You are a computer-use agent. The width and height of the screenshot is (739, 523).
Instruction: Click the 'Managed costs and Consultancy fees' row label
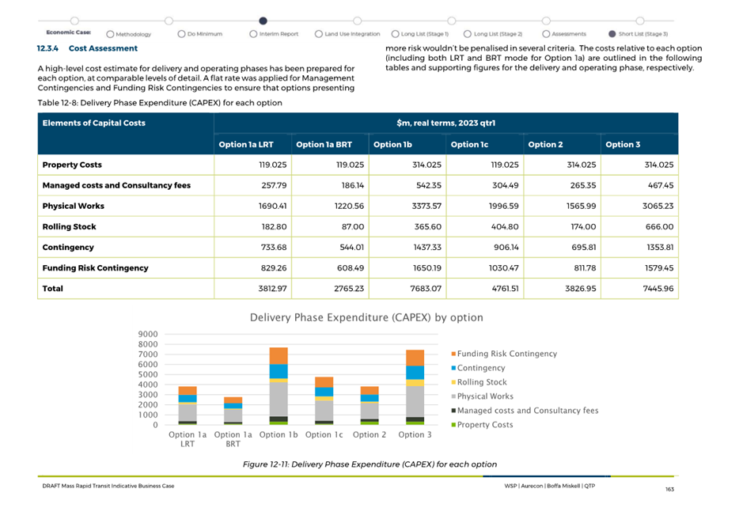coord(116,186)
